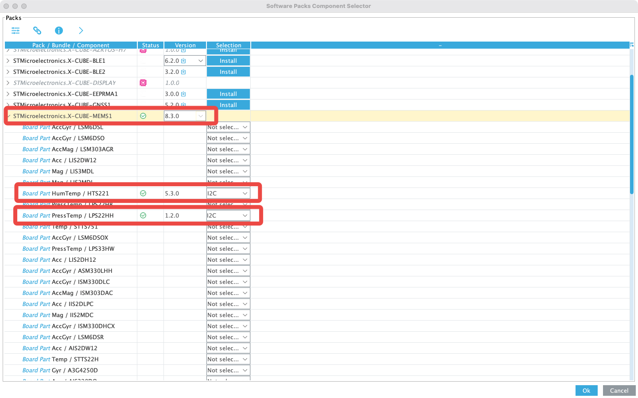Image resolution: width=638 pixels, height=398 pixels.
Task: Open selection dropdown for AccGyr / ASM330LHH
Action: pos(229,271)
